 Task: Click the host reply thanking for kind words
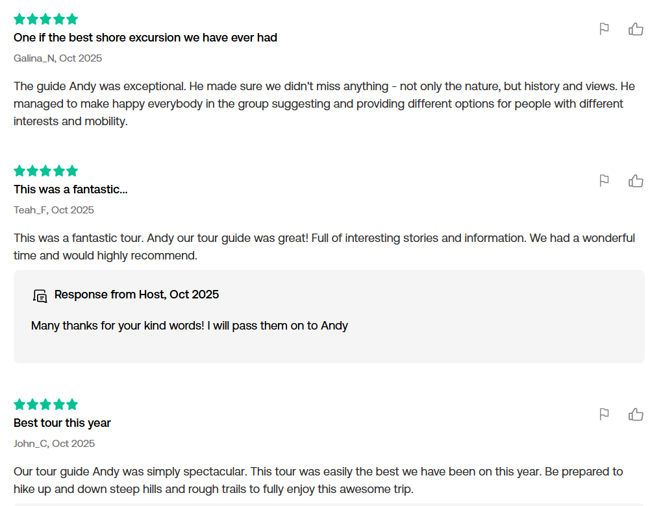(x=190, y=326)
